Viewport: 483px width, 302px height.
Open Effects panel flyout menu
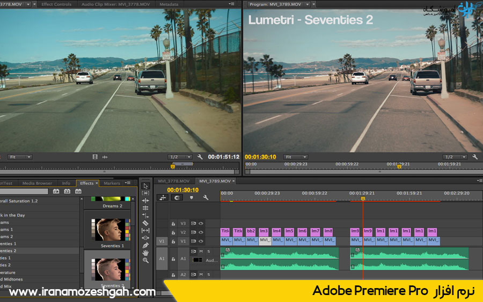coord(128,183)
